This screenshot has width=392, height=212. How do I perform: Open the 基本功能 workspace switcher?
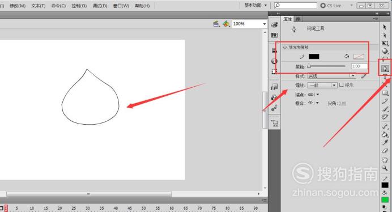pyautogui.click(x=255, y=5)
